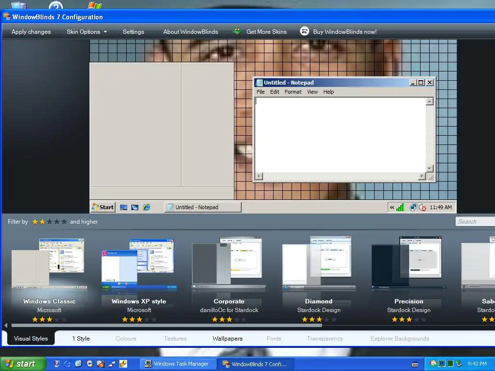This screenshot has width=495, height=371.
Task: Click the muted volume icon in the preview tray
Action: pos(422,207)
